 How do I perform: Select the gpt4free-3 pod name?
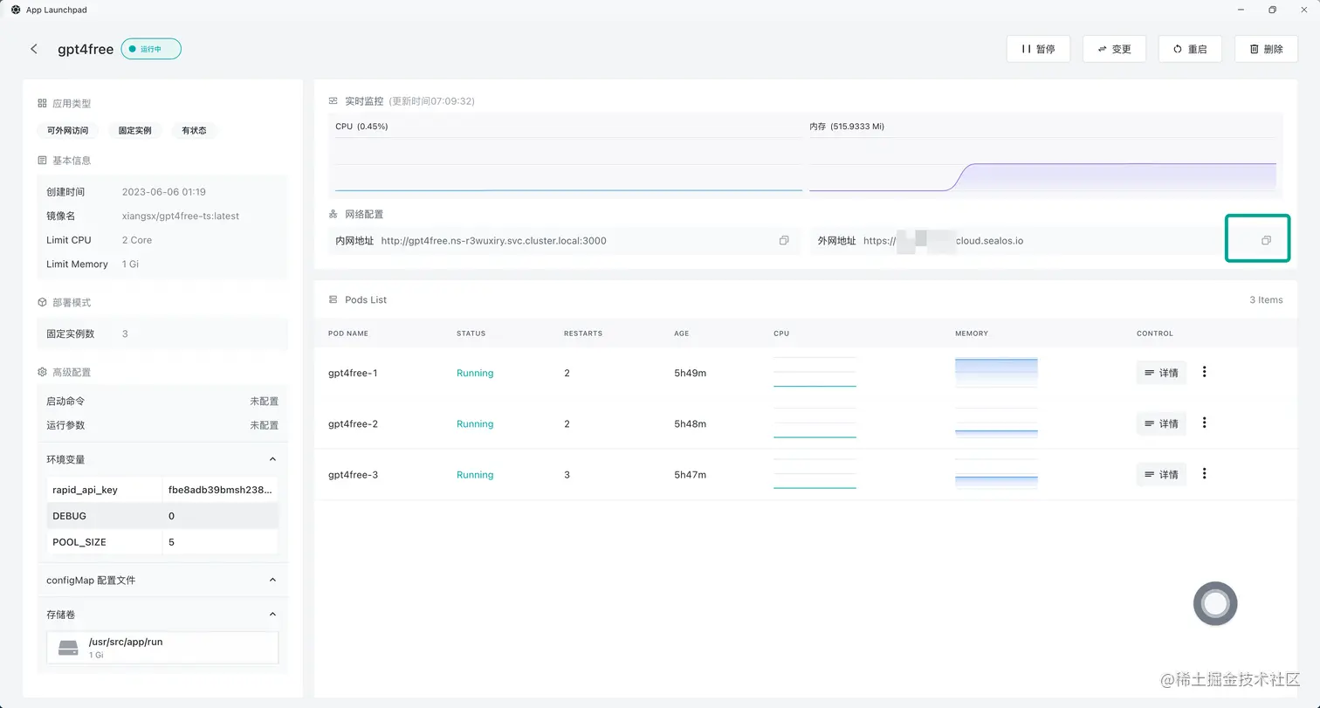[353, 474]
